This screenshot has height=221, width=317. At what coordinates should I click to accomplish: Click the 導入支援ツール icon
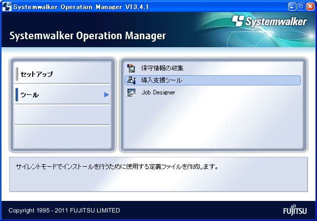click(131, 80)
